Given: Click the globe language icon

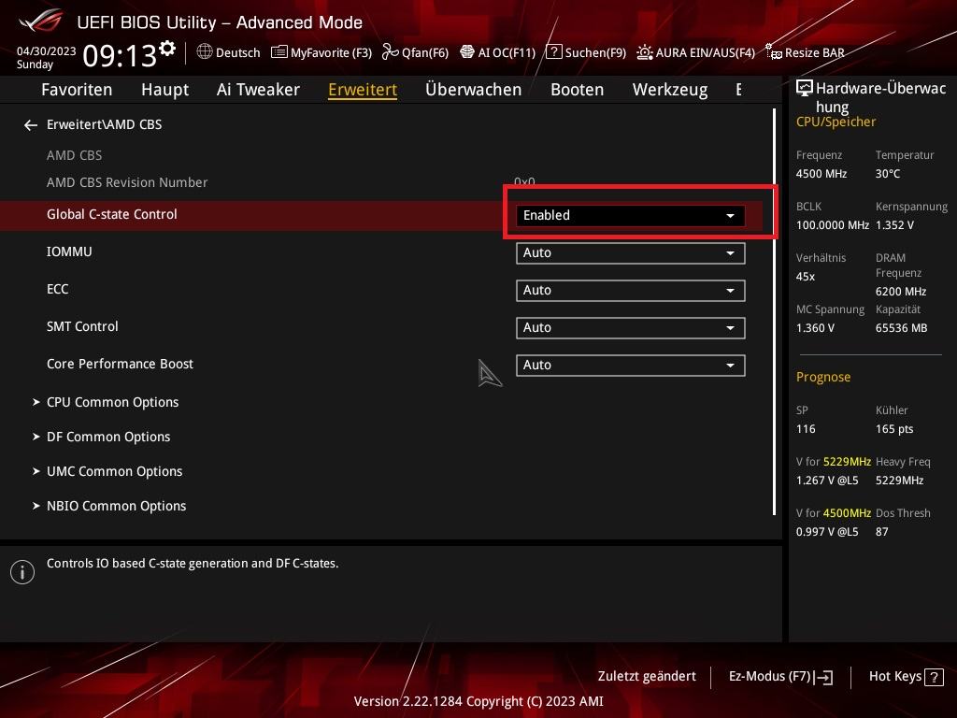Looking at the screenshot, I should point(205,52).
